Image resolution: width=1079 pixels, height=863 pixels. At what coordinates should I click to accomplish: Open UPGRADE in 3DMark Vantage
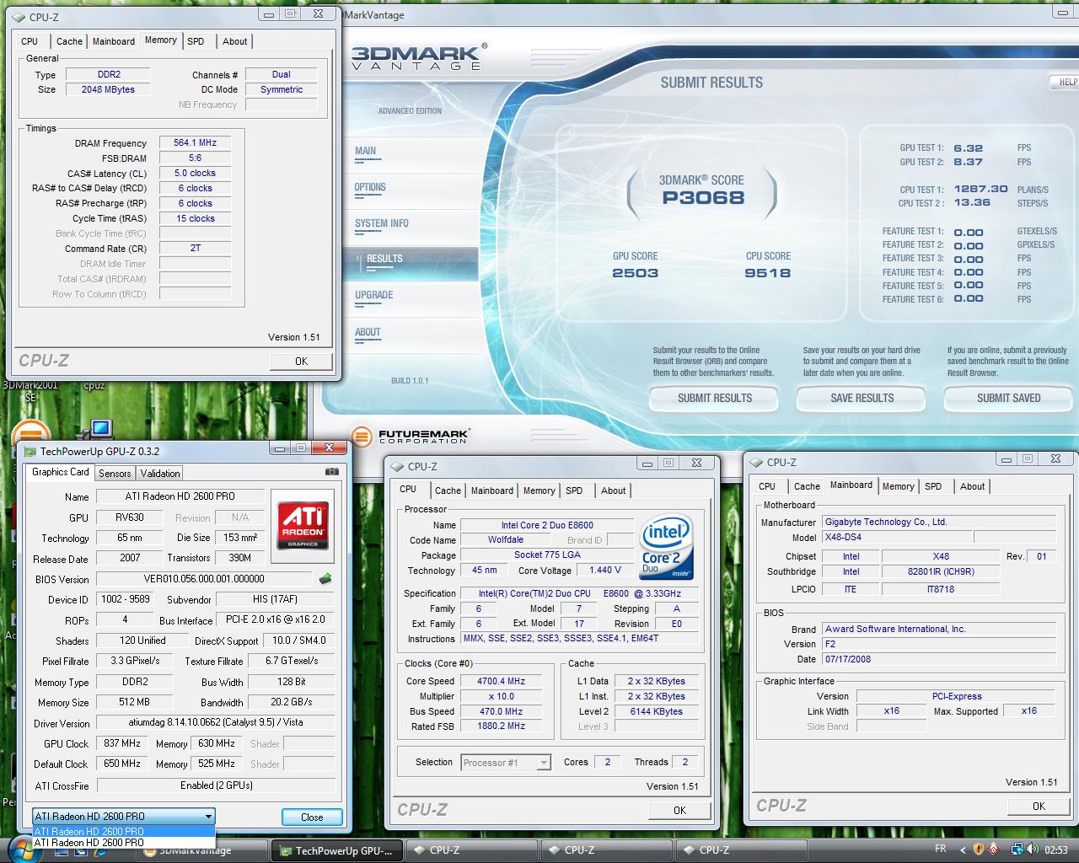(x=373, y=295)
